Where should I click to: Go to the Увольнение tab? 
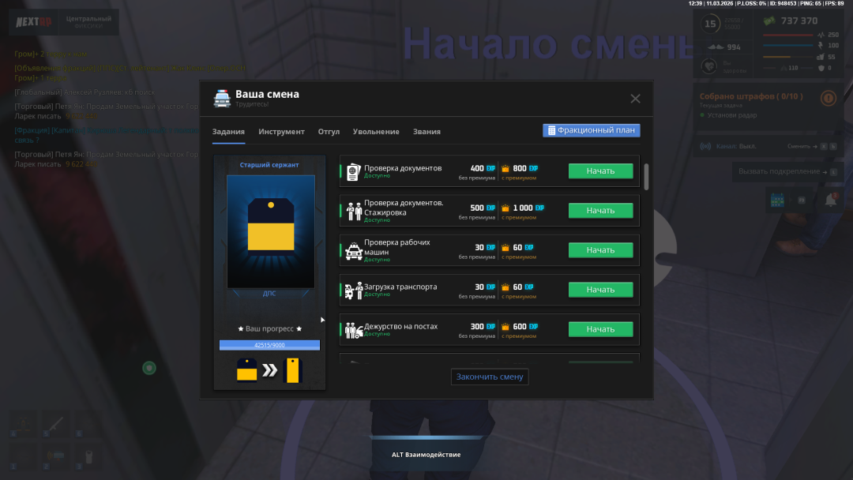click(376, 132)
